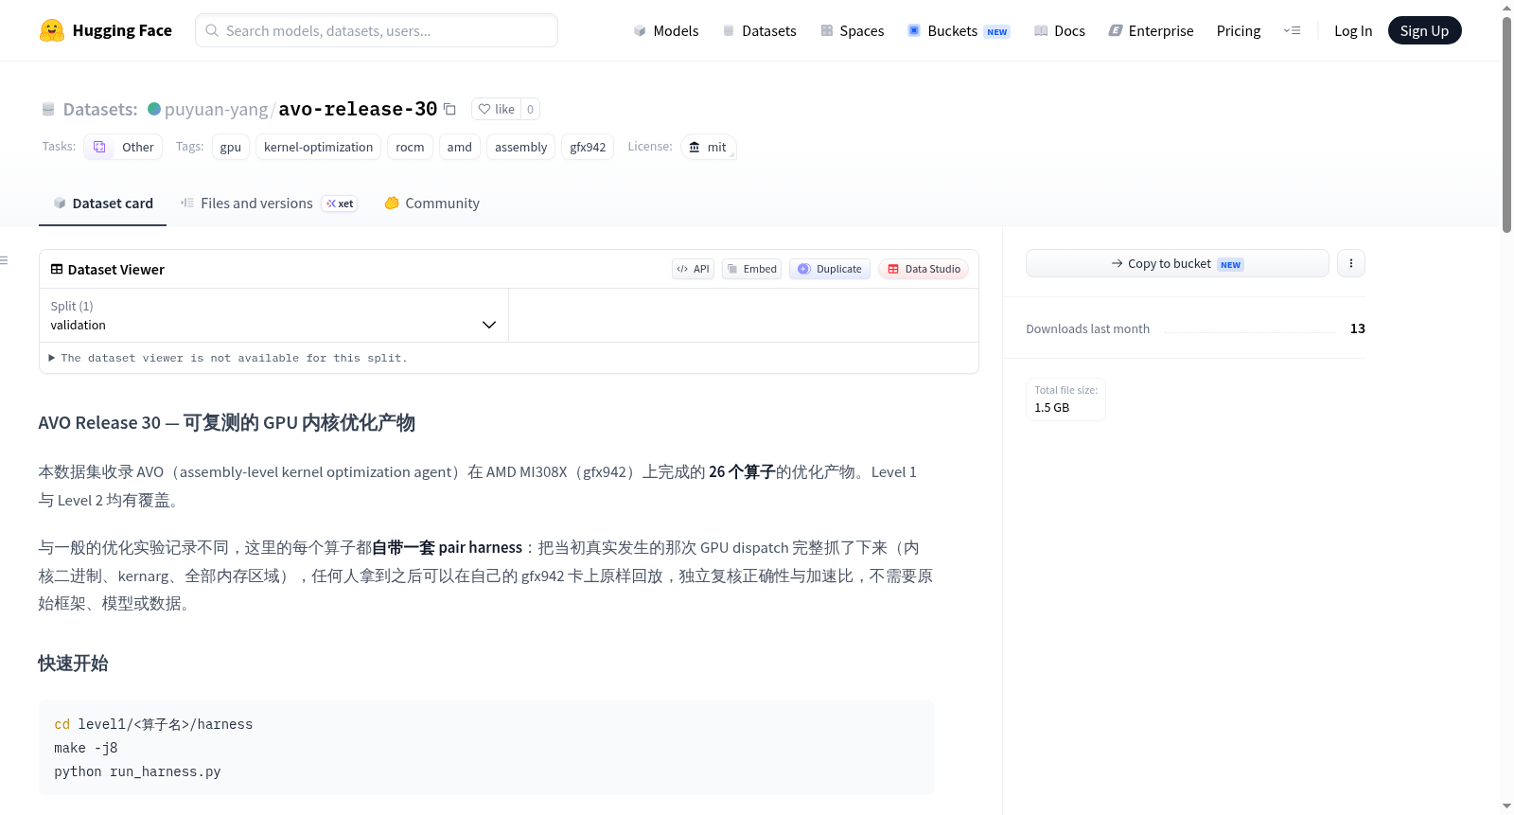Open the Docs navigation link
The image size is (1514, 815).
[1060, 30]
